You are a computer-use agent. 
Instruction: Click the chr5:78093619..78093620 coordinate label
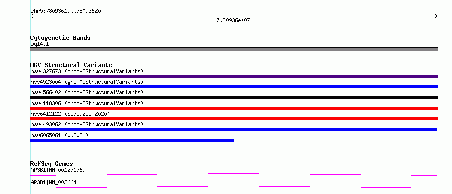coord(66,11)
